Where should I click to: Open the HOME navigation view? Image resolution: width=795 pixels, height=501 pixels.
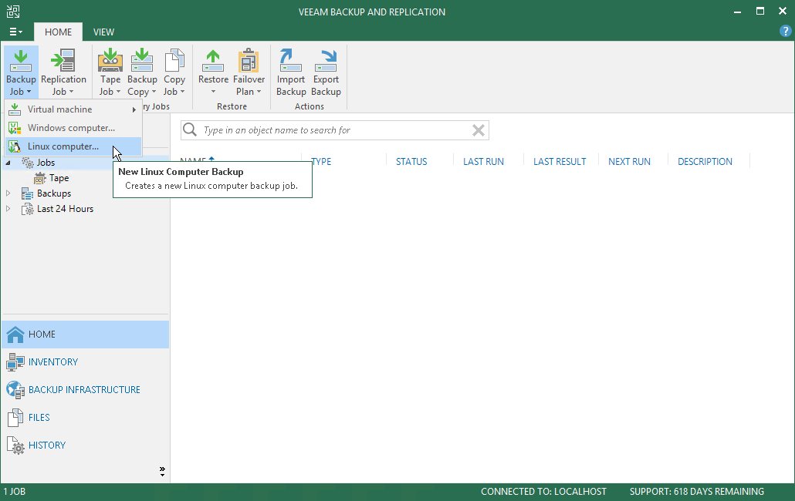pyautogui.click(x=85, y=334)
